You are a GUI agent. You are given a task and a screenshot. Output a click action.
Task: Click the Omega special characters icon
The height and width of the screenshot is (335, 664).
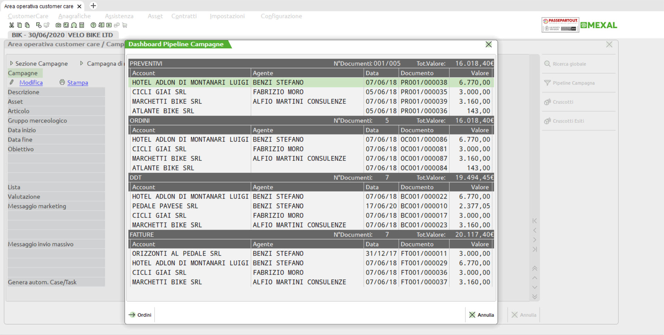pos(74,25)
